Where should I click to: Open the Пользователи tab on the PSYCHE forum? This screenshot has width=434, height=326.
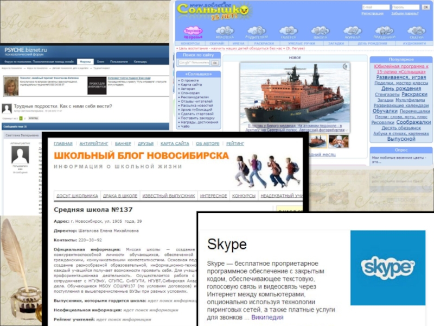coord(119,61)
